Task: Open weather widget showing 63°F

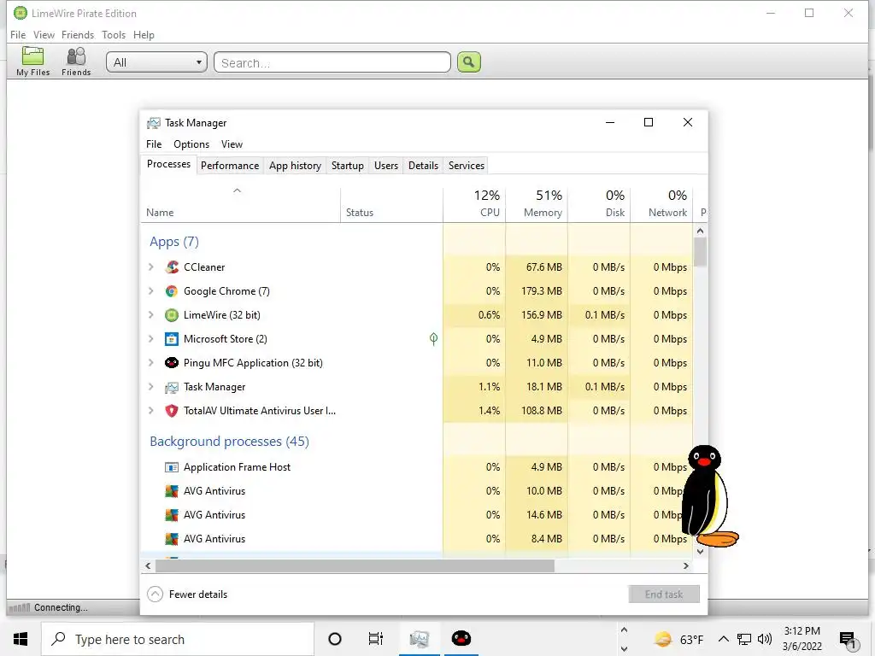Action: [678, 639]
